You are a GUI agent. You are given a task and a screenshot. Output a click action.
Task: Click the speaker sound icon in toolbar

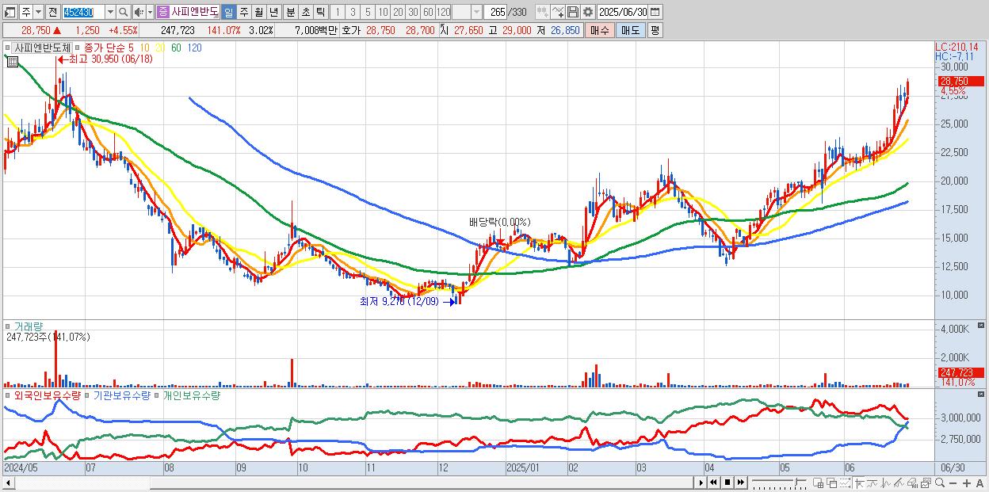pyautogui.click(x=139, y=12)
